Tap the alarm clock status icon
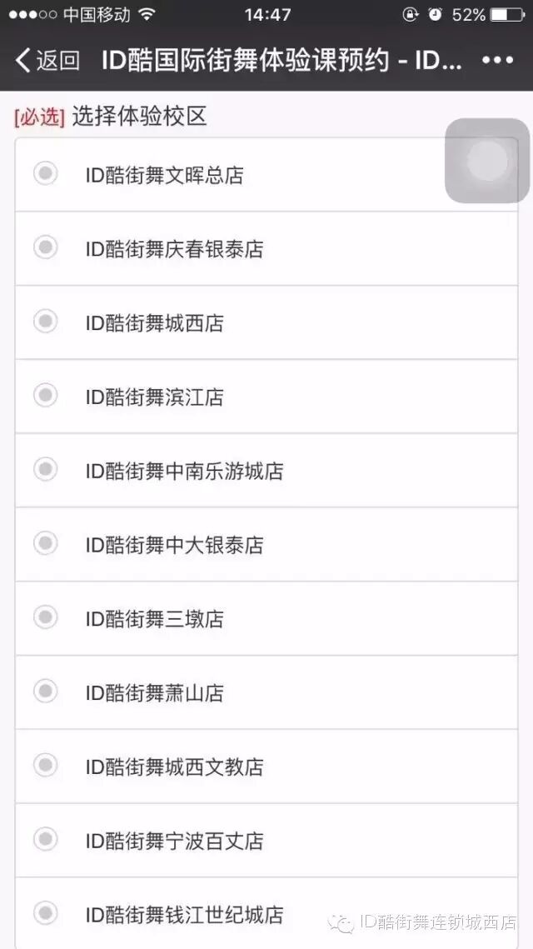Viewport: 533px width, 949px height. tap(435, 14)
